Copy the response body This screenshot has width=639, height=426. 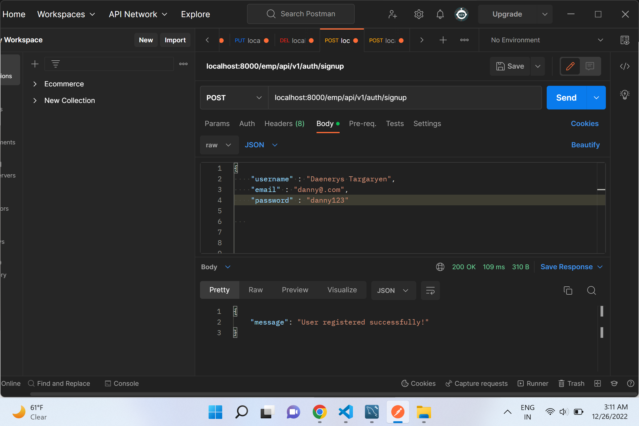tap(568, 291)
